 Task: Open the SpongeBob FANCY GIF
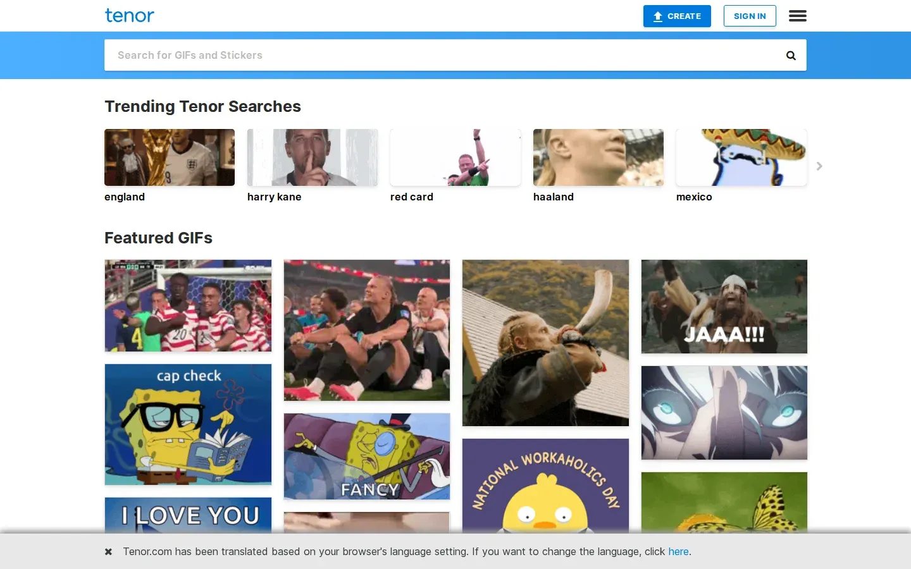click(x=367, y=456)
